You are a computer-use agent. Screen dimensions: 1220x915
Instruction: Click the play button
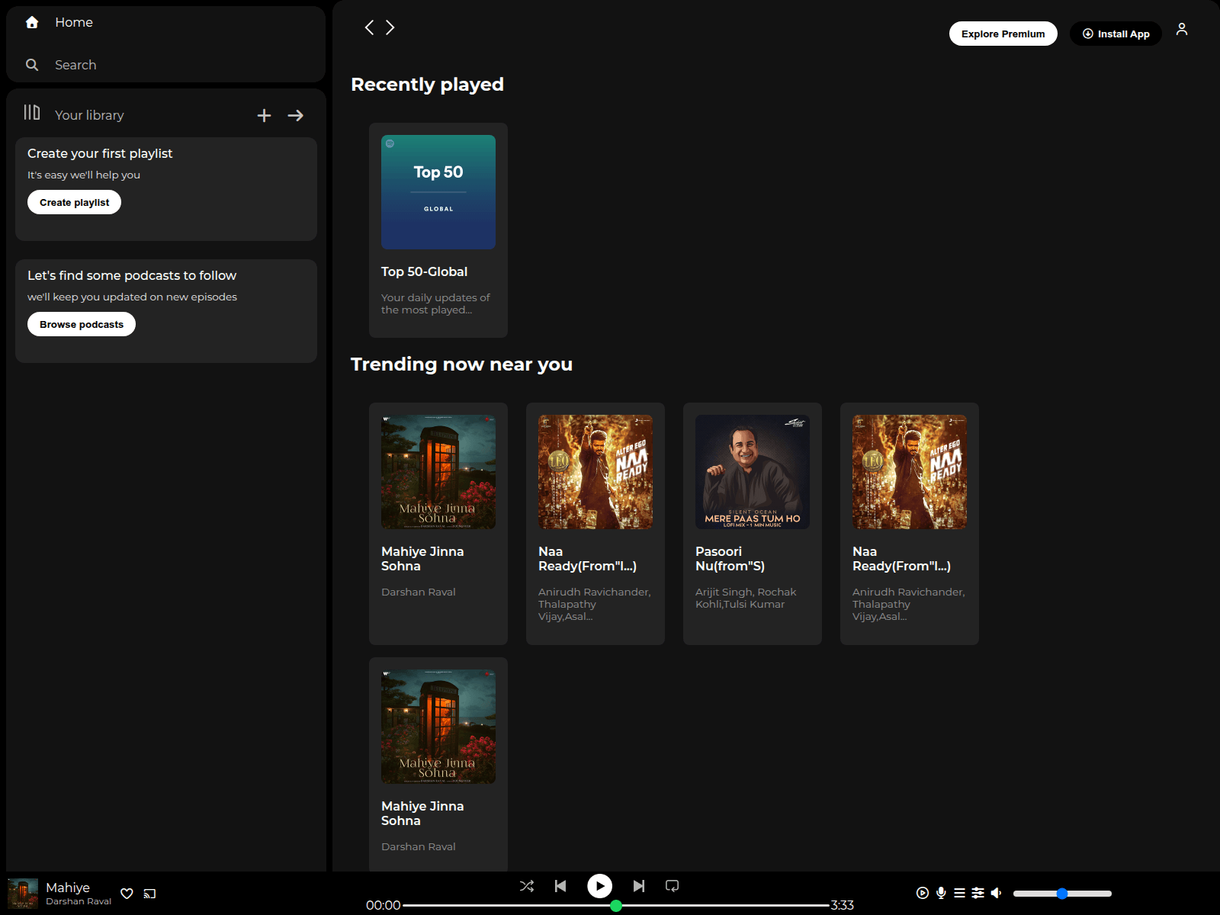tap(600, 886)
